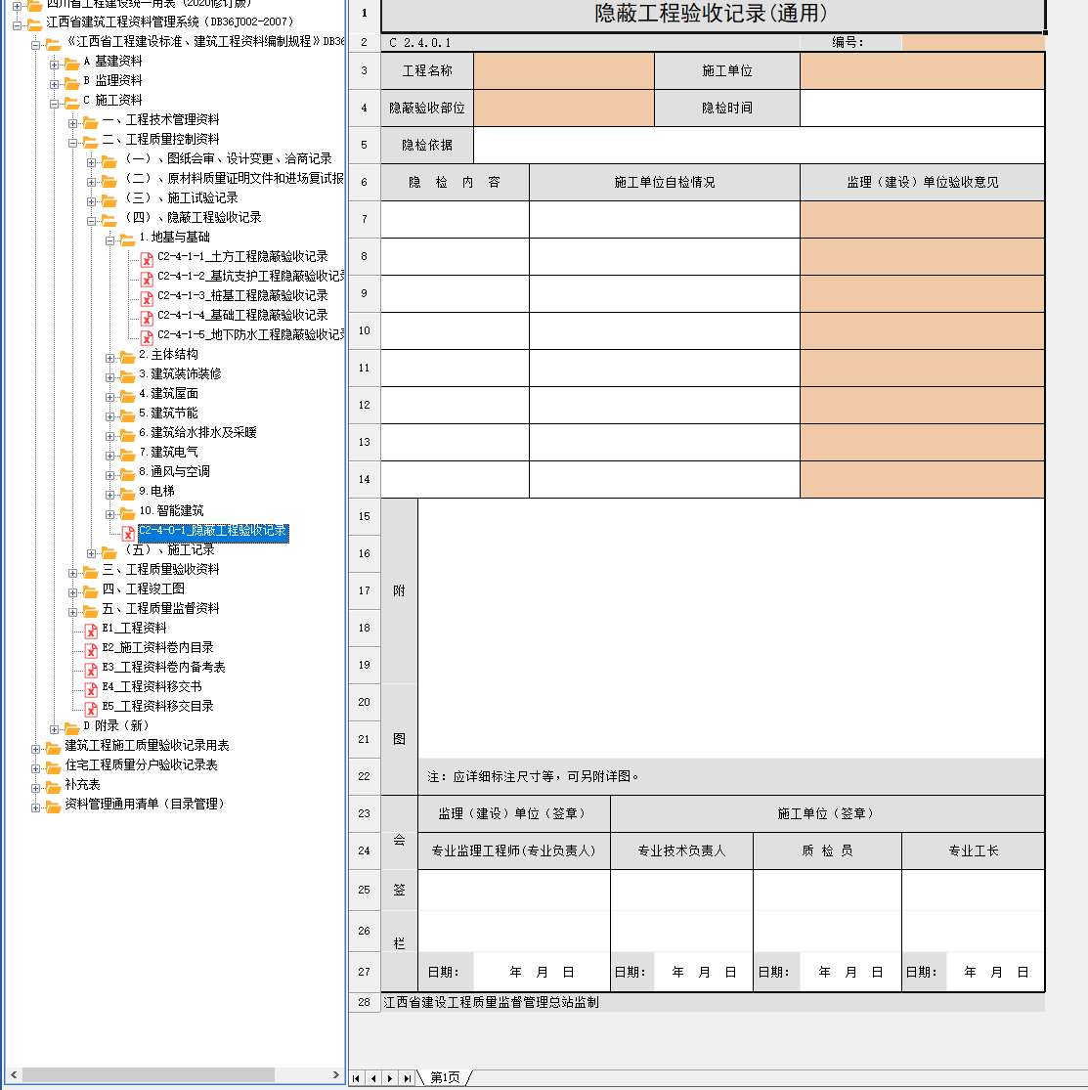This screenshot has width=1088, height=1090.
Task: Go to next sheet page arrow
Action: coord(390,1078)
